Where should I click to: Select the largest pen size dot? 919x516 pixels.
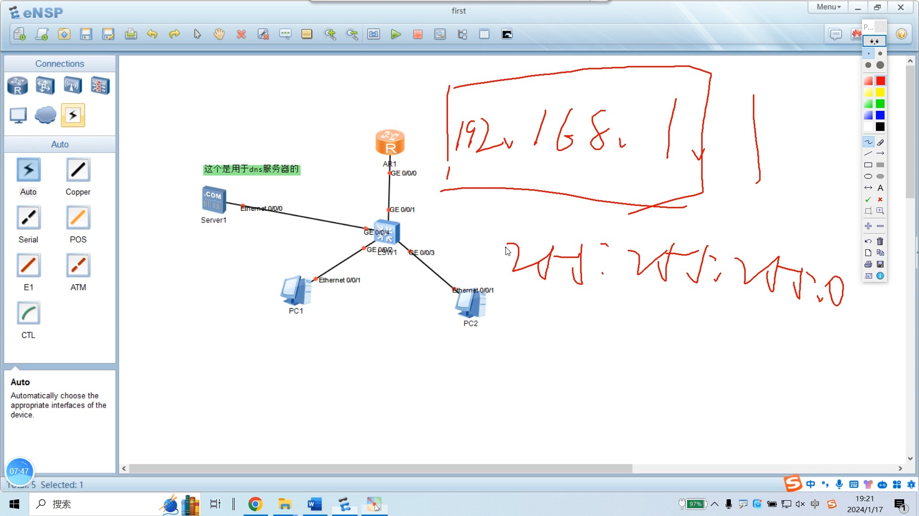point(880,65)
